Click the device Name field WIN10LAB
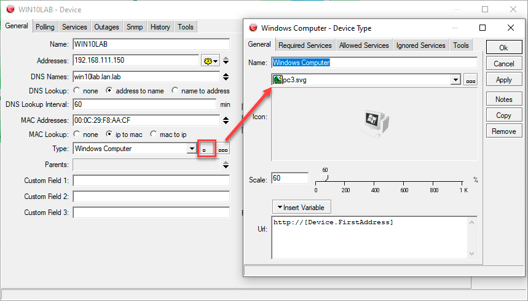The width and height of the screenshot is (528, 301). pyautogui.click(x=151, y=44)
